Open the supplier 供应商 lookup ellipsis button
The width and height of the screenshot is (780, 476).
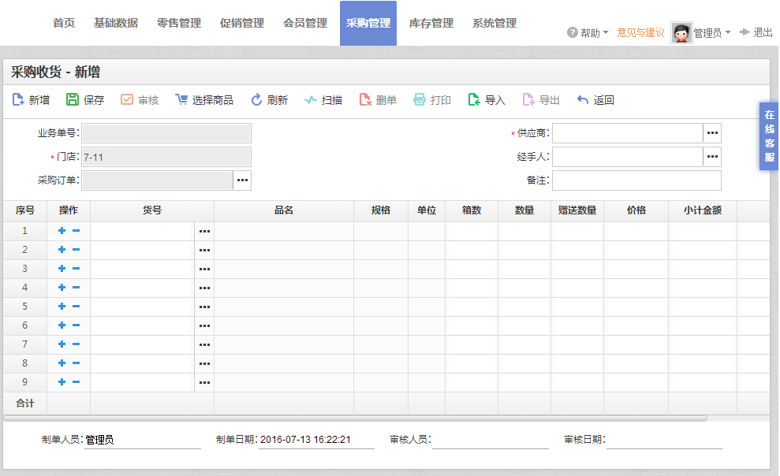coord(712,132)
